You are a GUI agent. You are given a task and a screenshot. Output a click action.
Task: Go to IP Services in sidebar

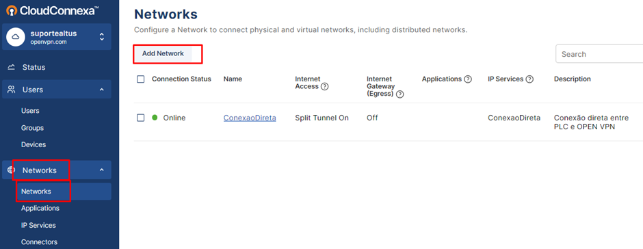(38, 225)
